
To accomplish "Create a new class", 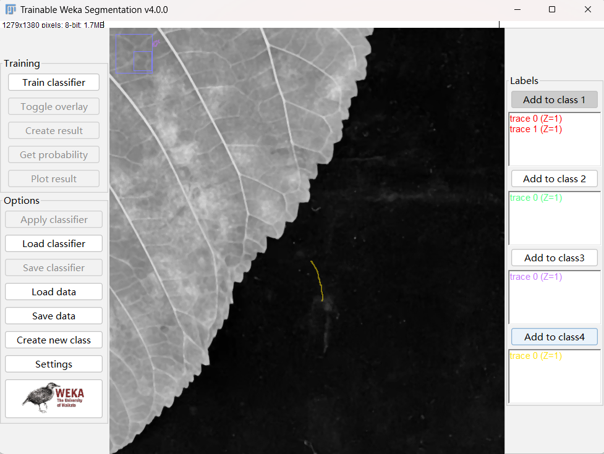I will point(53,340).
